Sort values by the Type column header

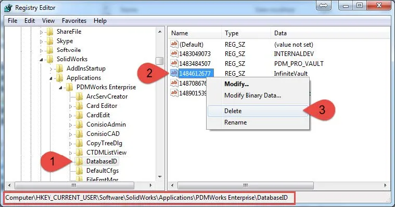[246, 33]
